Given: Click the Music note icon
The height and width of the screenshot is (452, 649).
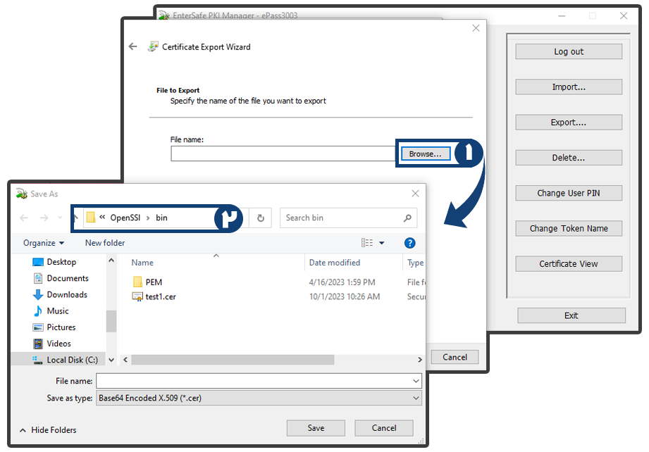Looking at the screenshot, I should click(37, 311).
